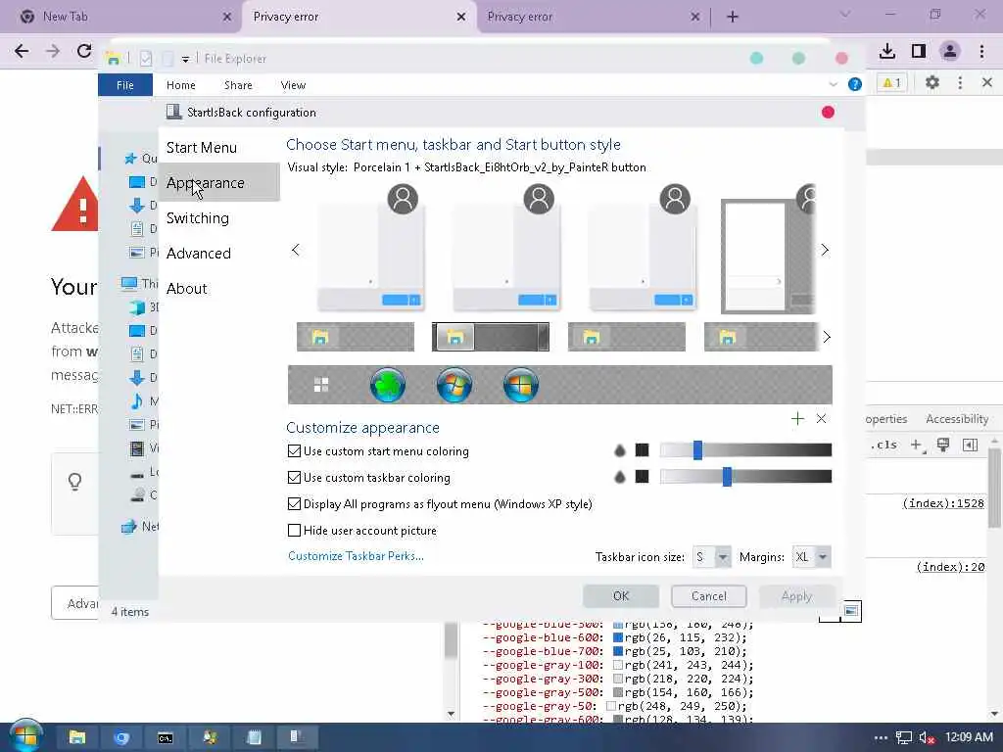1003x752 pixels.
Task: Open DevTools settings gear icon
Action: pos(932,82)
